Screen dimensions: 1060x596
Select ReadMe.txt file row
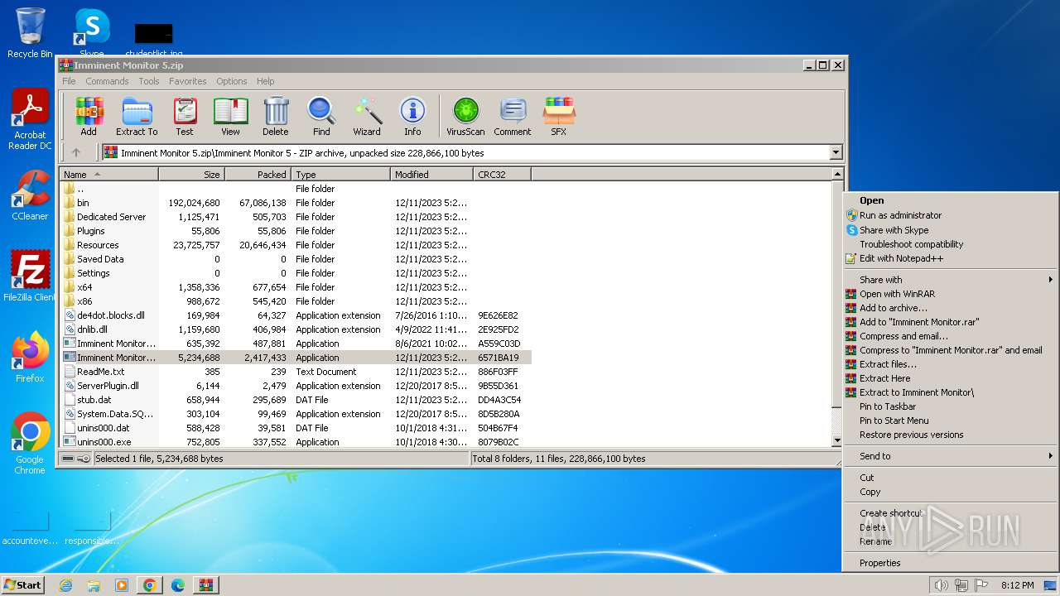click(x=296, y=372)
